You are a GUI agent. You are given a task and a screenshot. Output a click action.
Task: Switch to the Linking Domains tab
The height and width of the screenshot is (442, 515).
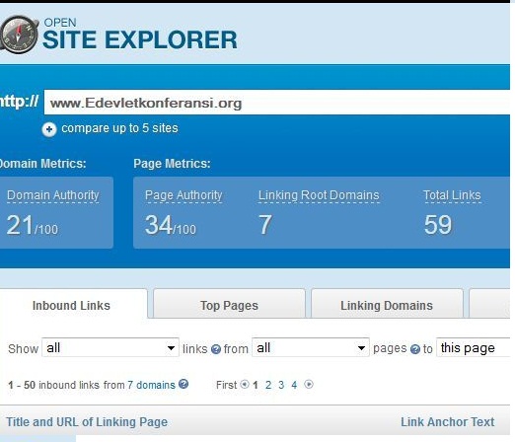[387, 305]
